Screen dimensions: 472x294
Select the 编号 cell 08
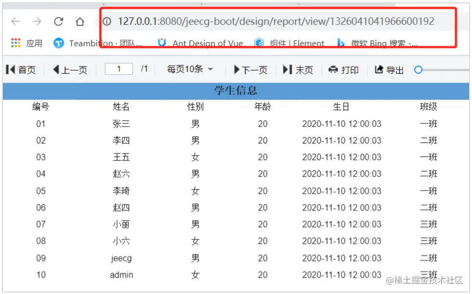(x=40, y=241)
